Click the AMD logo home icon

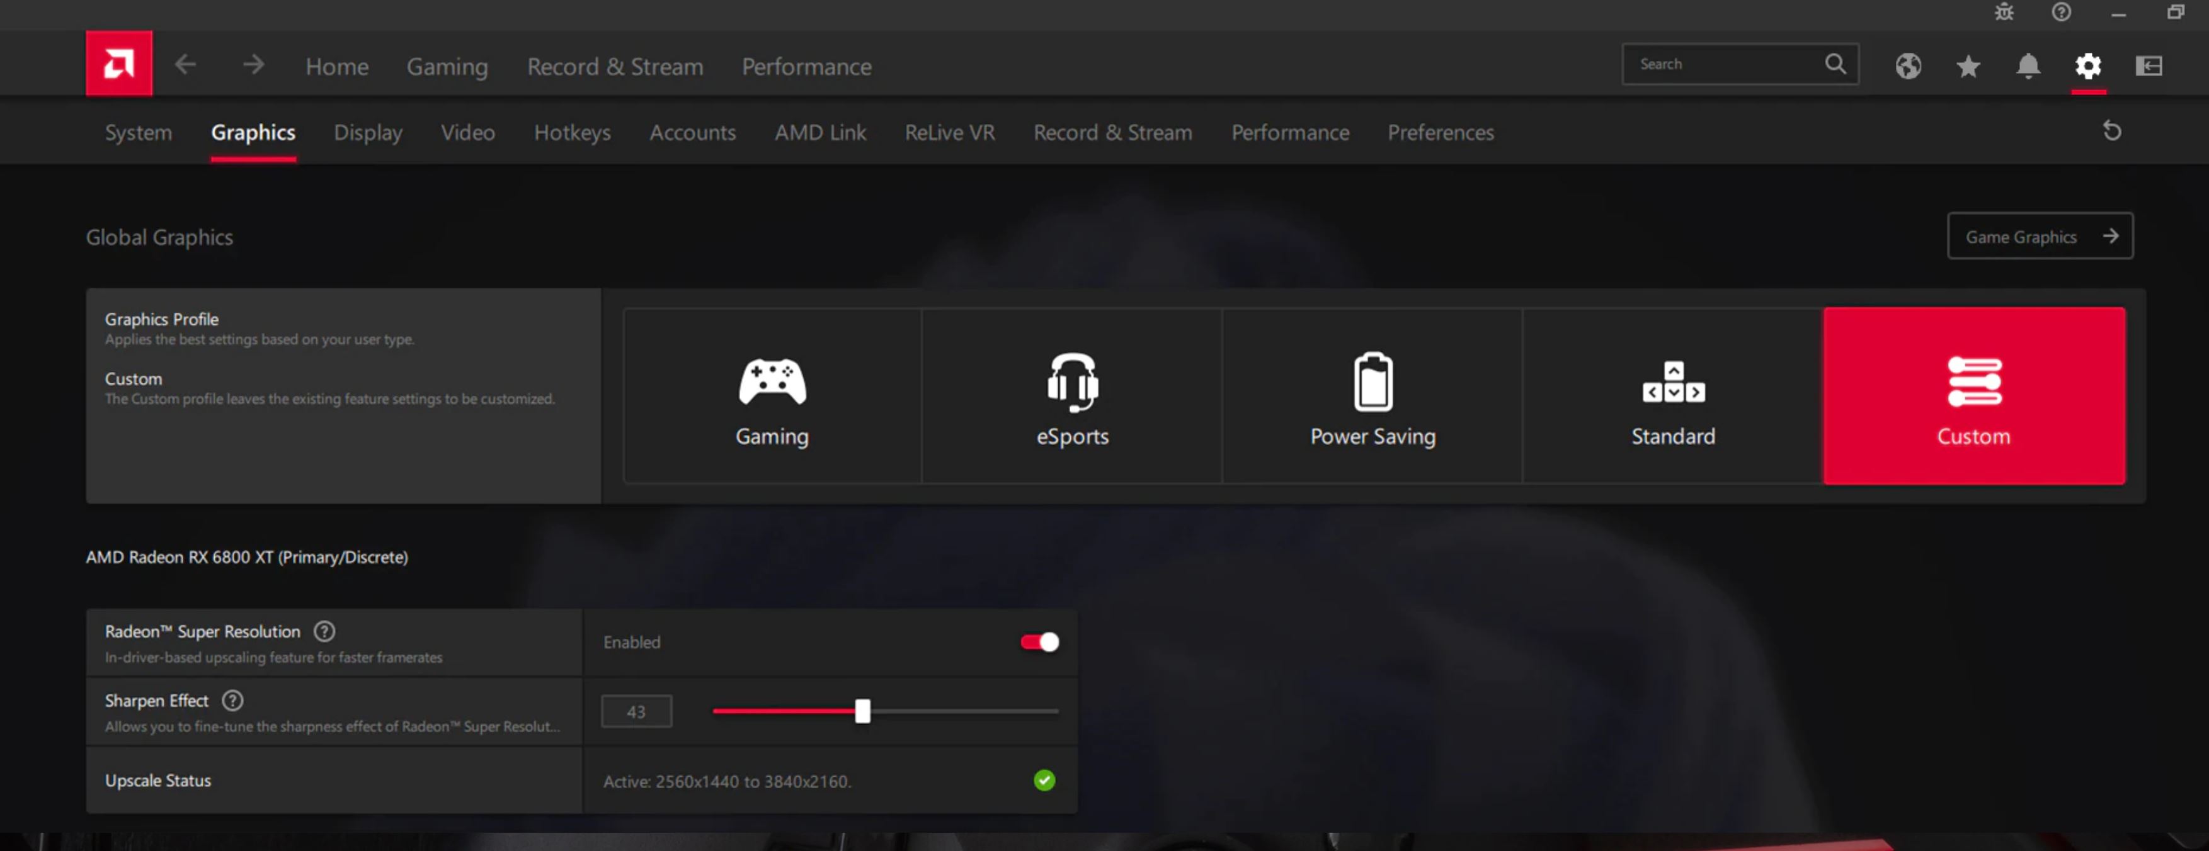pos(118,64)
